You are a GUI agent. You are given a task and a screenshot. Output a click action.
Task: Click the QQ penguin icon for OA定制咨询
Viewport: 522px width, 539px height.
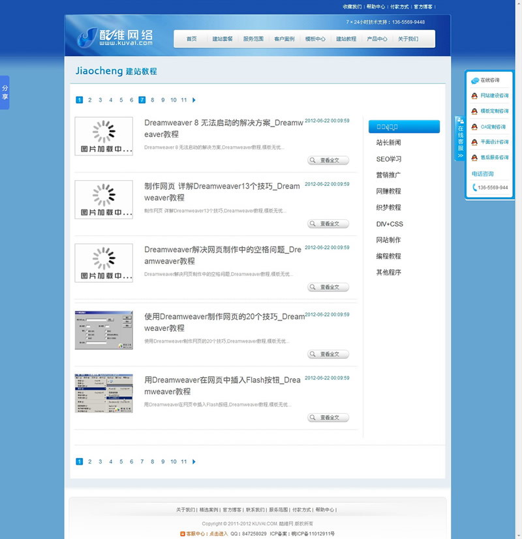(x=474, y=127)
